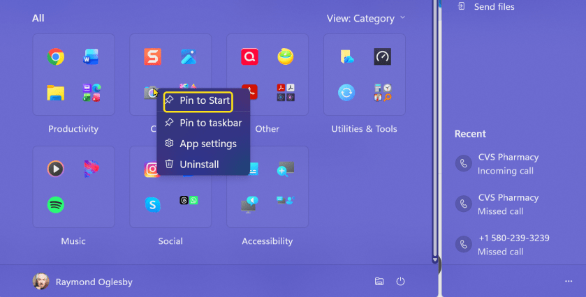Select Pin to taskbar menu entry
The width and height of the screenshot is (586, 297).
click(203, 123)
